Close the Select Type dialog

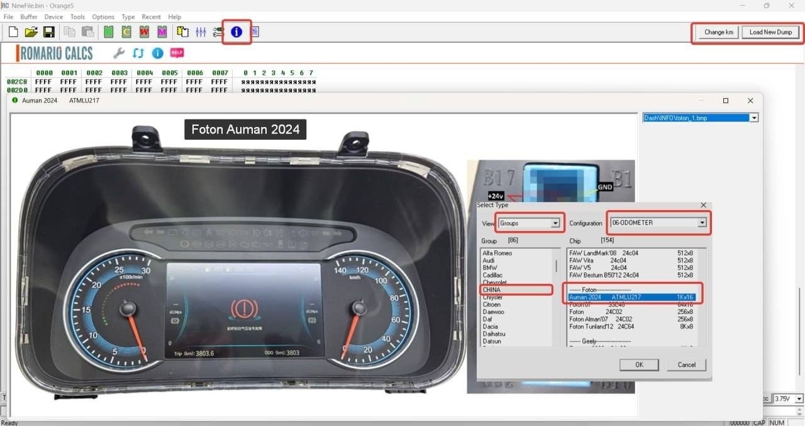(x=703, y=205)
